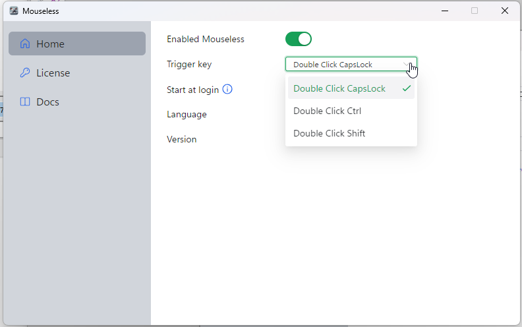Close the Mouseless window
522x327 pixels.
coord(505,11)
